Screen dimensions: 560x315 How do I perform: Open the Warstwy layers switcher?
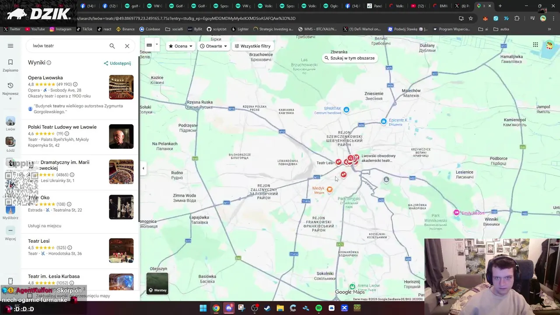pyautogui.click(x=157, y=283)
